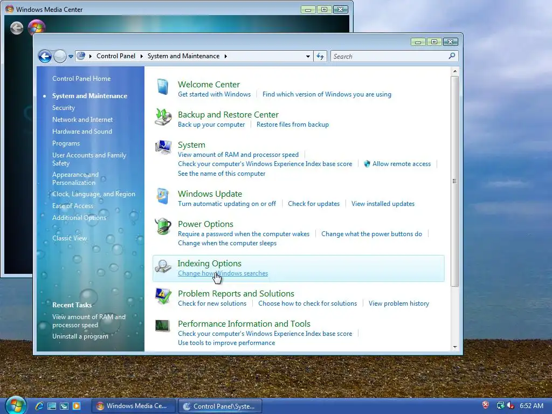Expand the arrow after System and Maintenance breadcrumb

tap(226, 56)
